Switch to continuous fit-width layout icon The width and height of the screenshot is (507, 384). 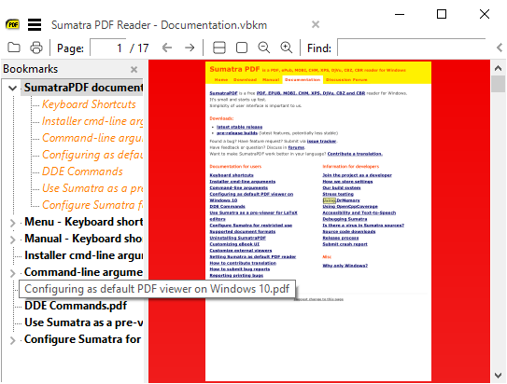click(x=219, y=48)
